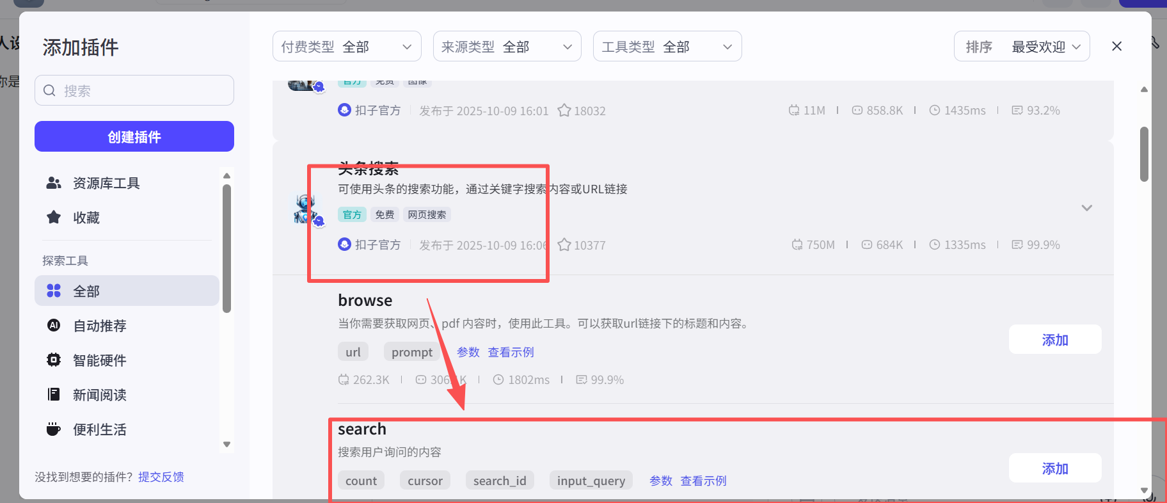Open the 来源类型 dropdown
The height and width of the screenshot is (503, 1167).
click(x=507, y=46)
